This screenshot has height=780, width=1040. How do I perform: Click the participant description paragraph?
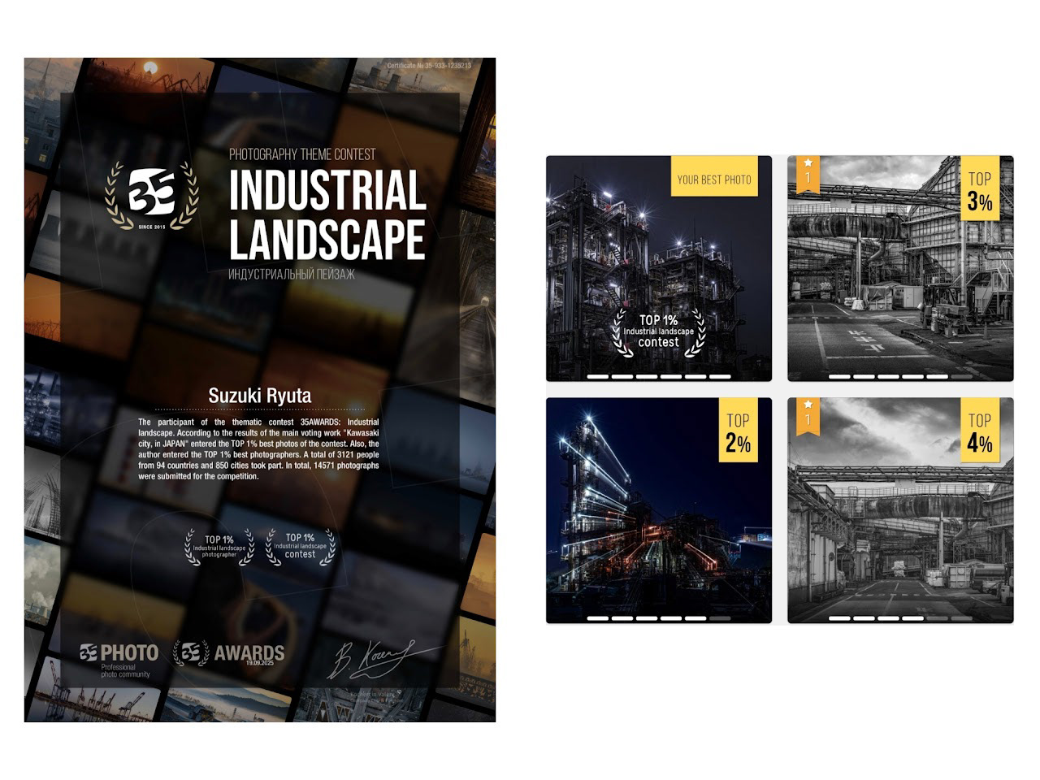point(258,449)
